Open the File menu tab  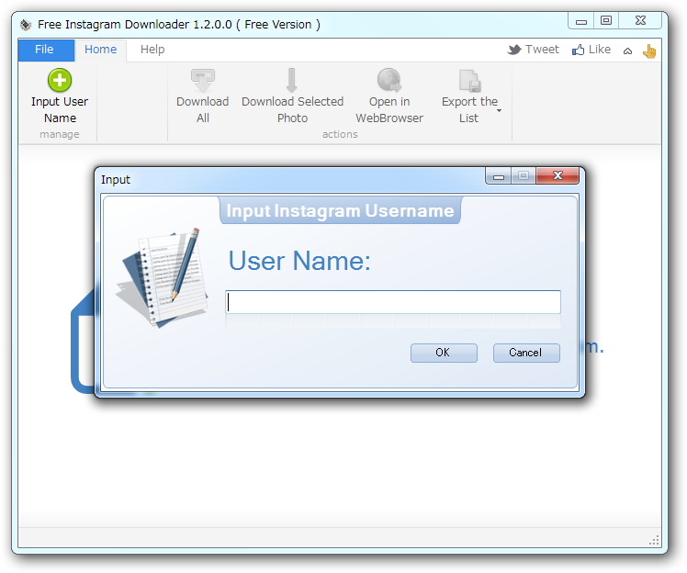[46, 50]
